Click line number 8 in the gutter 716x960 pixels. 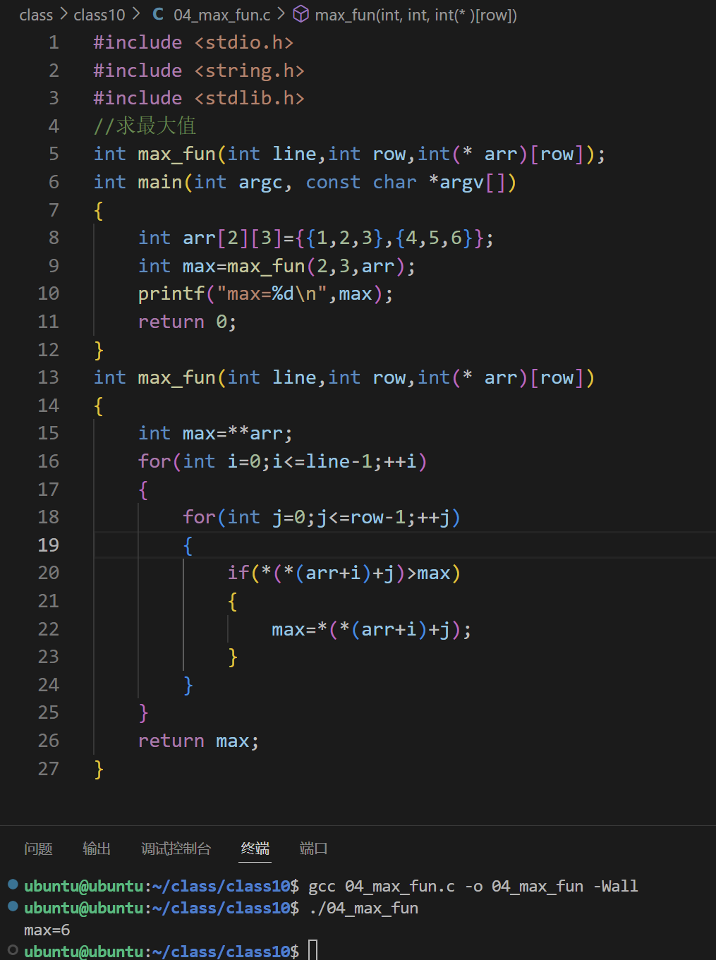point(54,238)
